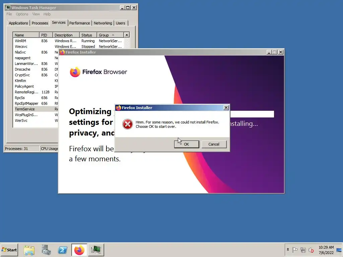Show hidden system tray icons

288,250
